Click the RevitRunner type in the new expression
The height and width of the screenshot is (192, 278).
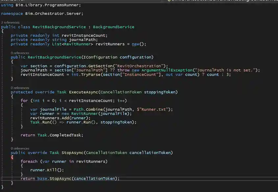(86, 113)
